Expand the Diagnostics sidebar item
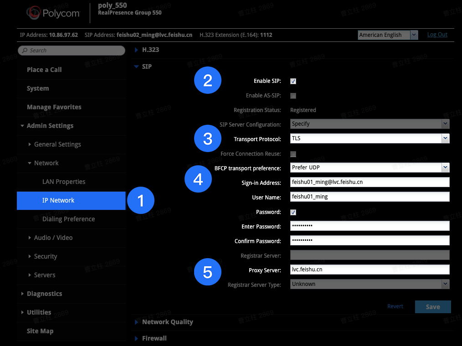 coord(44,294)
